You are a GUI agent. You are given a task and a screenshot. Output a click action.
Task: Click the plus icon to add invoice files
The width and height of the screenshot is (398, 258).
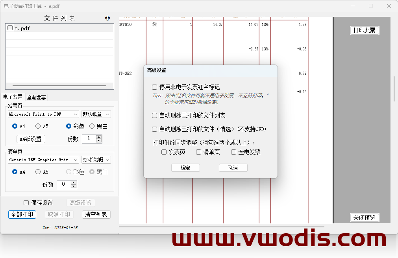tap(107, 18)
